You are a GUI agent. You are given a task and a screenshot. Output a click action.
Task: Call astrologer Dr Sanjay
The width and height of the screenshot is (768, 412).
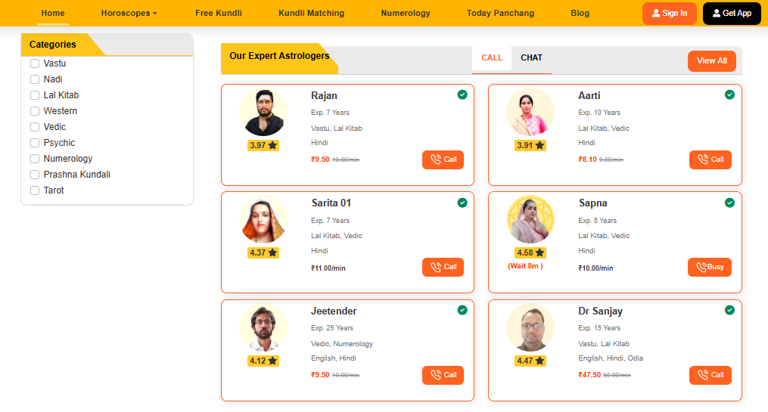coord(710,375)
